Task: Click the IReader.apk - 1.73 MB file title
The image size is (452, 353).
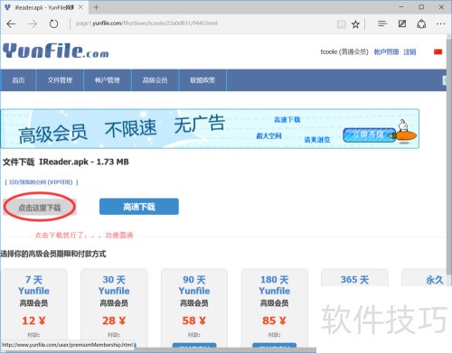Action: tap(84, 162)
